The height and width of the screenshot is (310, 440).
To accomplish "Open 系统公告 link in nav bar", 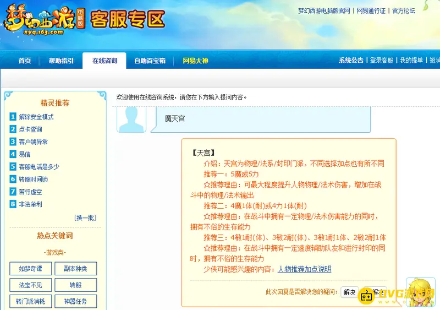I will point(351,60).
